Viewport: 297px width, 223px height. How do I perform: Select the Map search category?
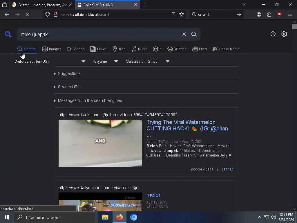point(119,49)
